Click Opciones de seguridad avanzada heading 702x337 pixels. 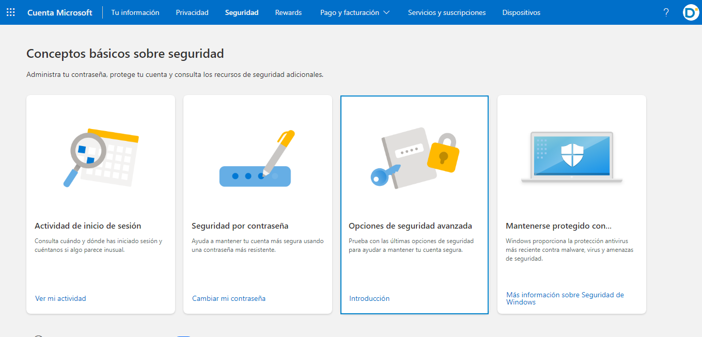click(x=410, y=226)
